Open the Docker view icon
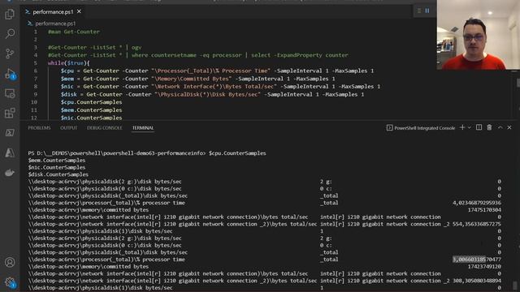This screenshot has height=292, width=520. click(10, 173)
